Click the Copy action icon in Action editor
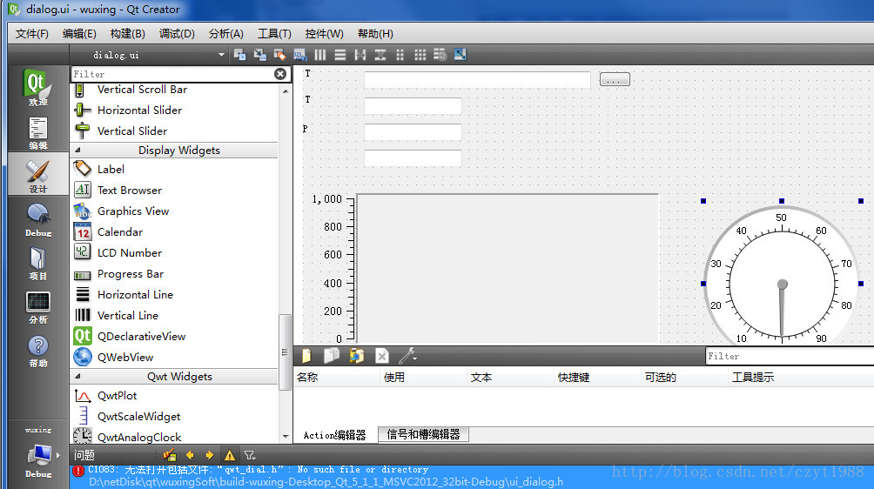874x489 pixels. tap(331, 355)
